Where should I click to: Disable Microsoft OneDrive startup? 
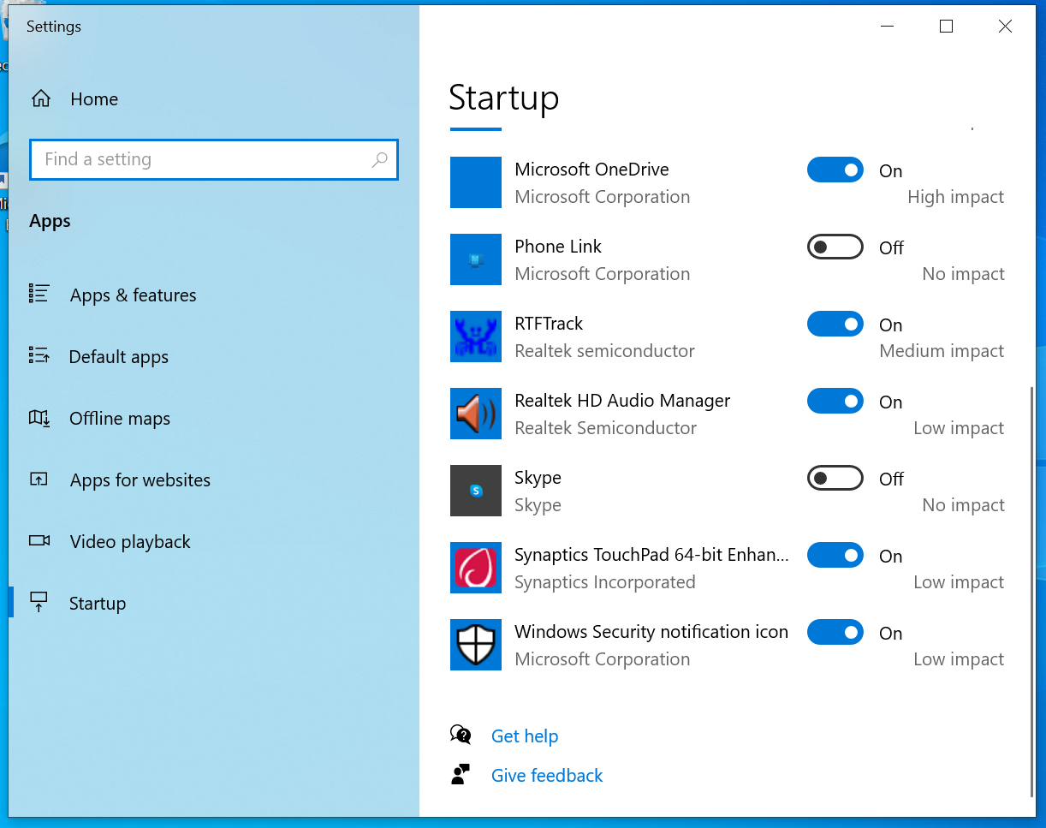pyautogui.click(x=835, y=170)
